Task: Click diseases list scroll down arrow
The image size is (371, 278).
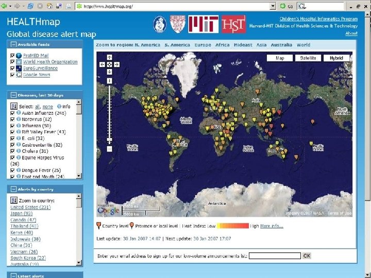Action: [79, 176]
